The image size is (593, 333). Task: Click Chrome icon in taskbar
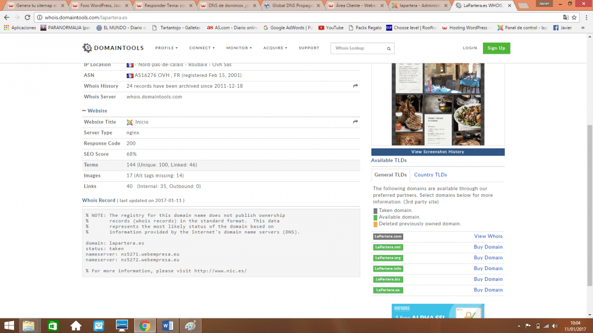point(145,325)
